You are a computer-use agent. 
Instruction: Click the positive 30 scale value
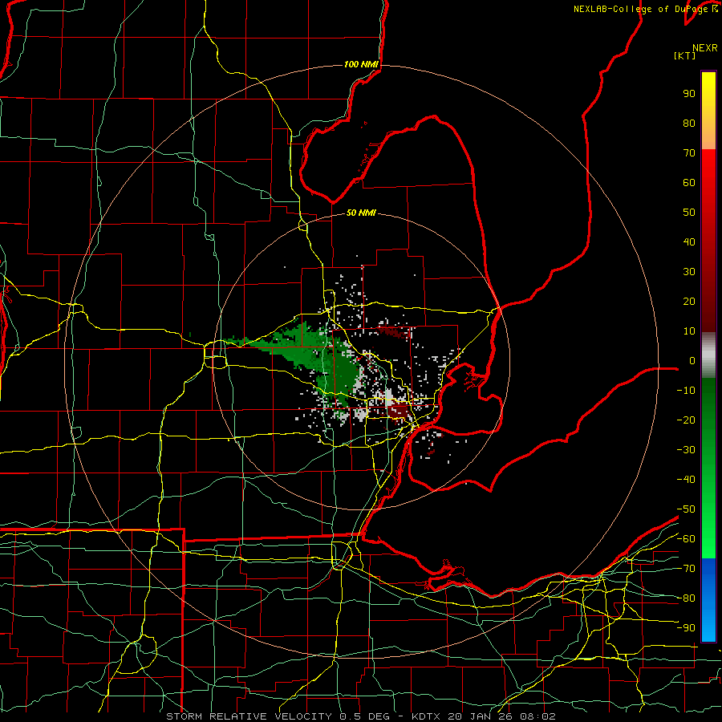689,272
